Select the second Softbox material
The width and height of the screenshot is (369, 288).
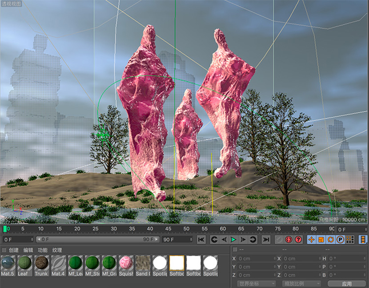point(194,266)
